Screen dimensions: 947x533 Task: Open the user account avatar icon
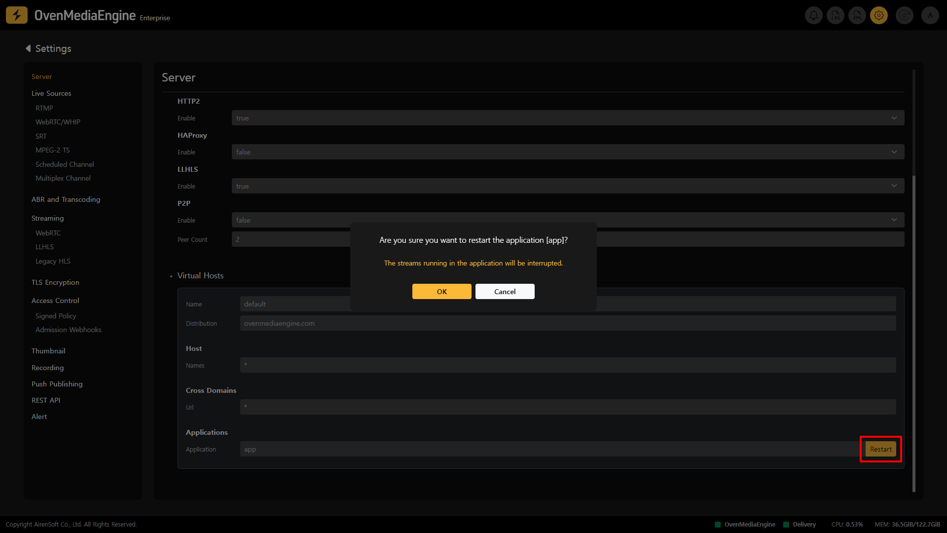point(930,15)
